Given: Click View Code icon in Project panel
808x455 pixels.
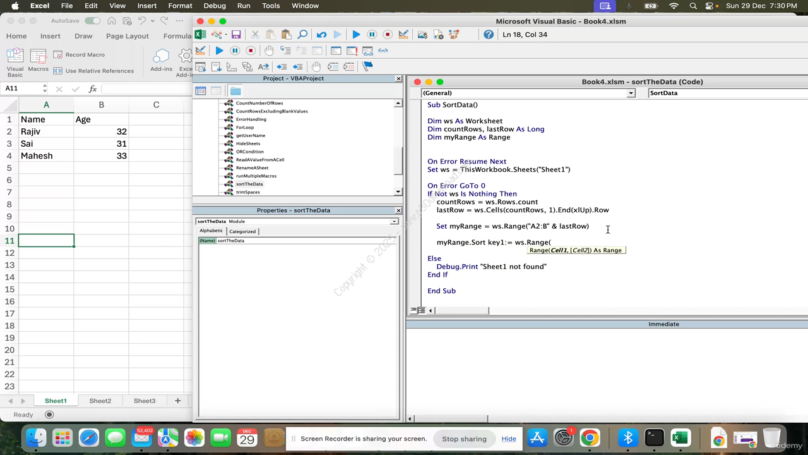Looking at the screenshot, I should (x=201, y=91).
